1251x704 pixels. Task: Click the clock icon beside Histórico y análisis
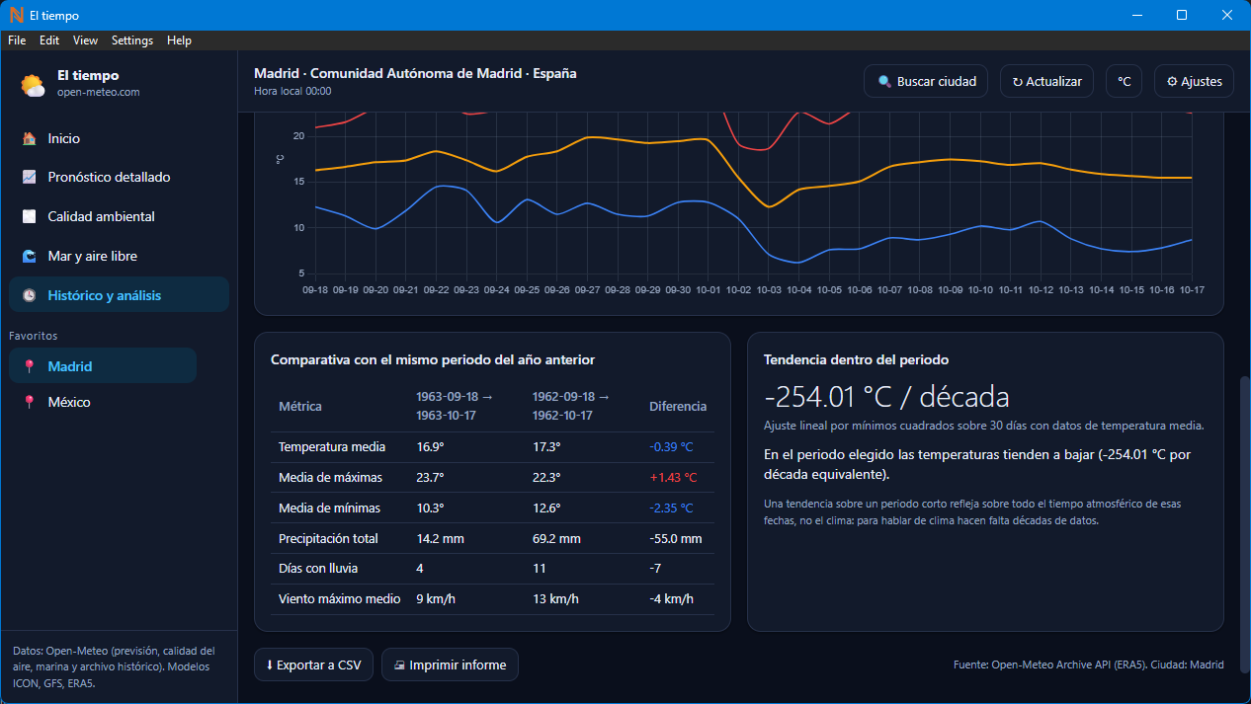(x=30, y=295)
